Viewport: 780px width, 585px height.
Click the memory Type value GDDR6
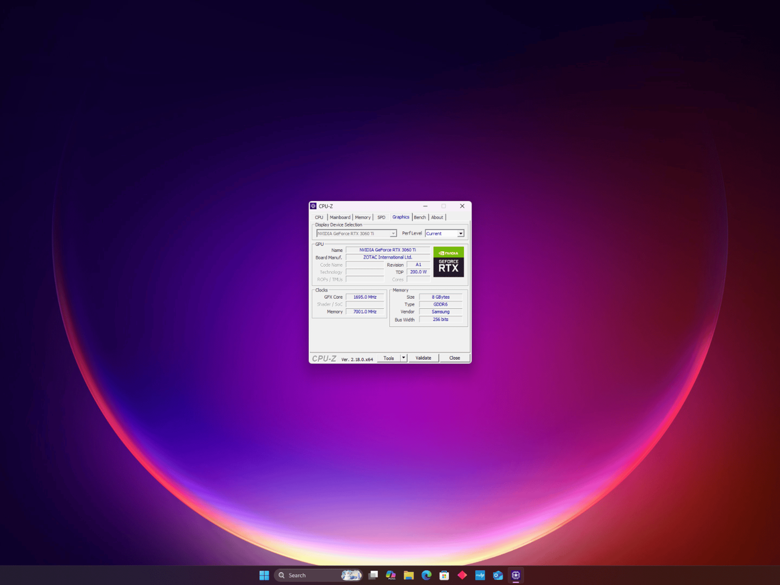[x=441, y=304]
